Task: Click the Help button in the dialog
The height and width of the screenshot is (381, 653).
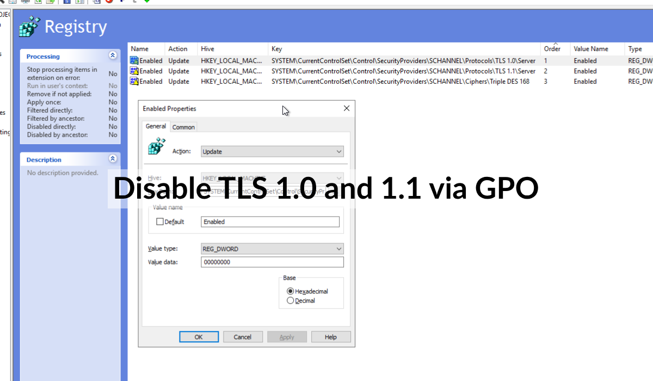Action: [x=331, y=336]
